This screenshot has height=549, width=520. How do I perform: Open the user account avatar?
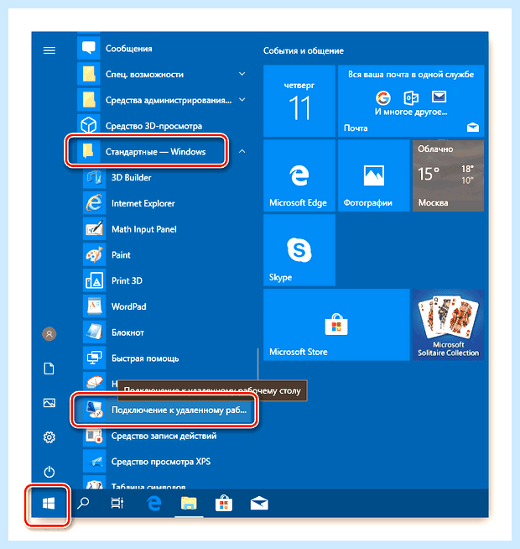[49, 334]
